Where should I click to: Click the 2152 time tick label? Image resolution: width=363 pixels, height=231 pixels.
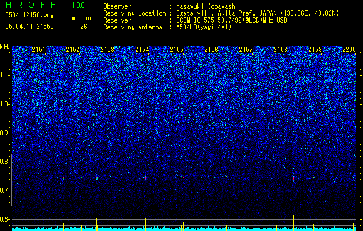[x=73, y=50]
